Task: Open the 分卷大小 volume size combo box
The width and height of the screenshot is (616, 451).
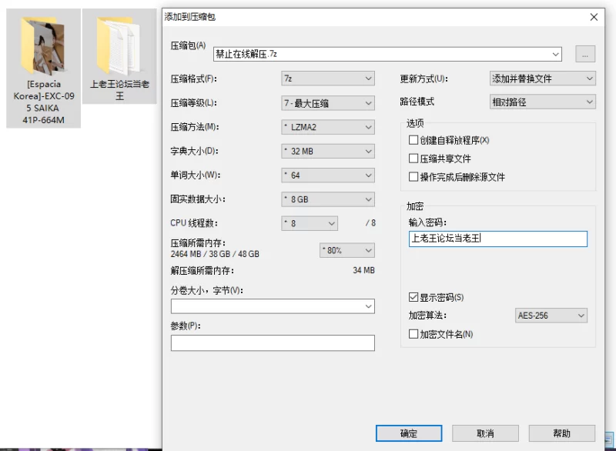Action: (x=273, y=306)
